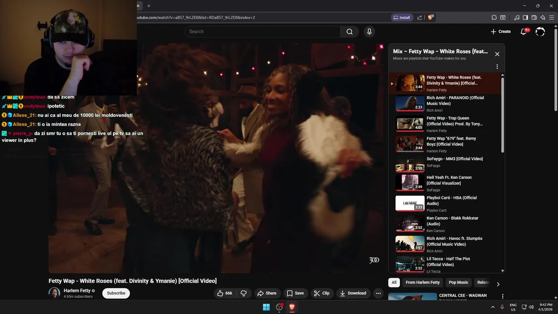
Task: Click the Download button
Action: tap(353, 293)
